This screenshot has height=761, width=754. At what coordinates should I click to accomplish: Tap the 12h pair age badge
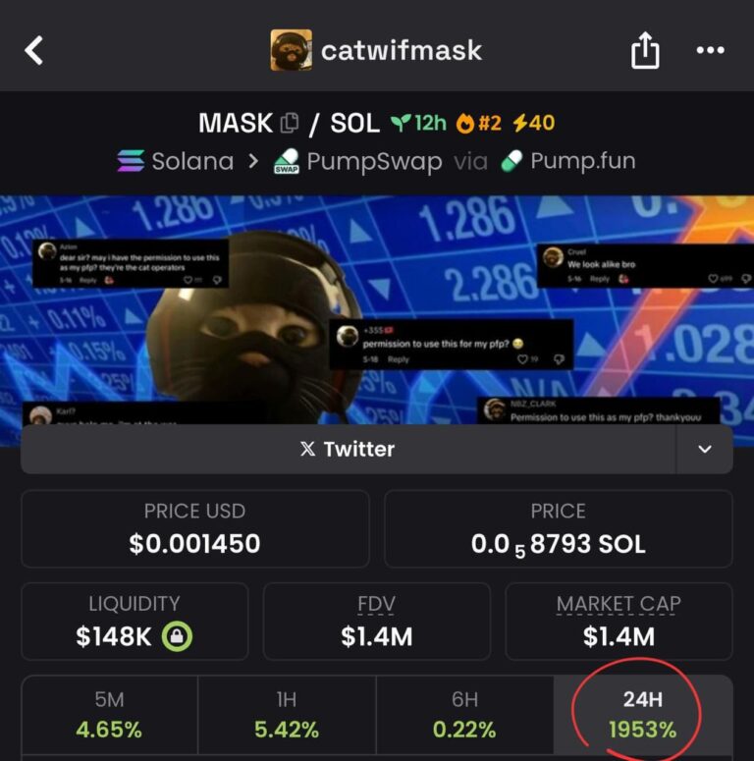(x=418, y=124)
